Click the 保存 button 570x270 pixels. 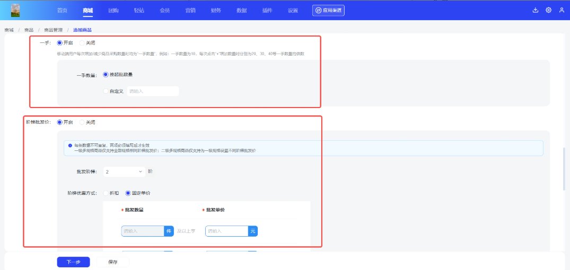coord(112,262)
